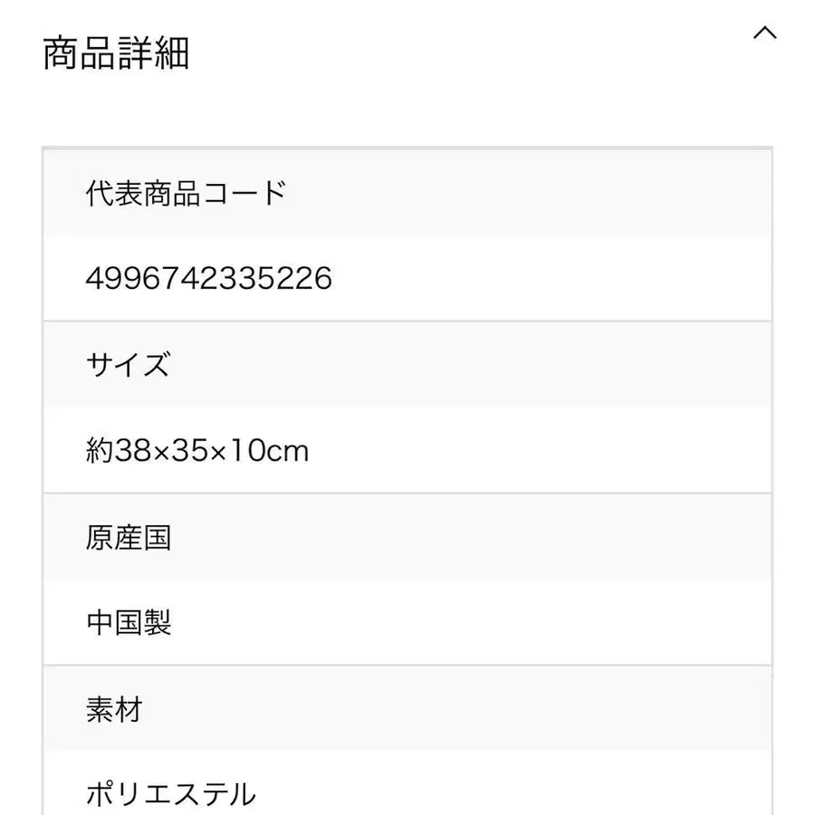Click the 代表商品コード row label
The width and height of the screenshot is (815, 815).
(185, 192)
